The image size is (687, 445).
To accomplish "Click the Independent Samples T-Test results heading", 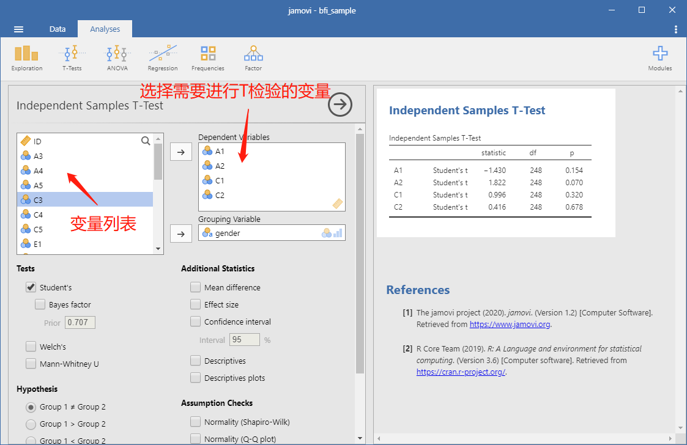I will [467, 111].
